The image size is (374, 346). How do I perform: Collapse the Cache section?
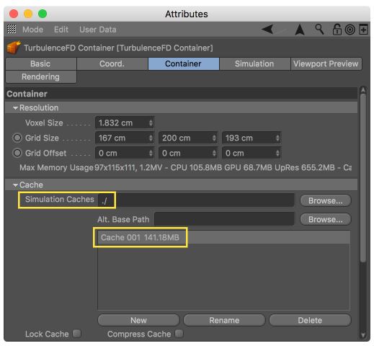[x=15, y=185]
